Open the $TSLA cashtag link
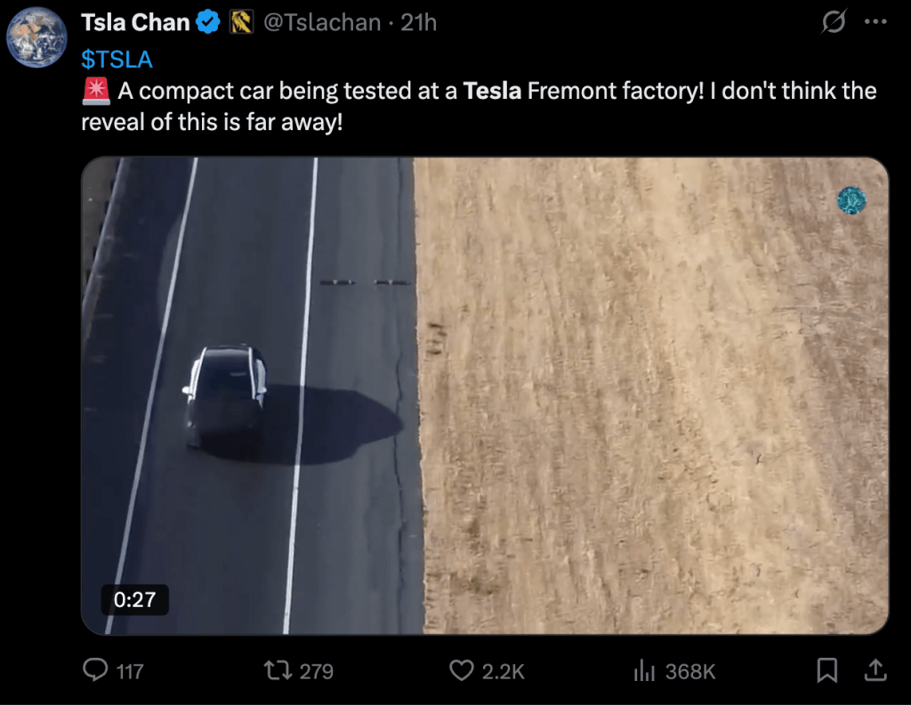 click(x=117, y=60)
